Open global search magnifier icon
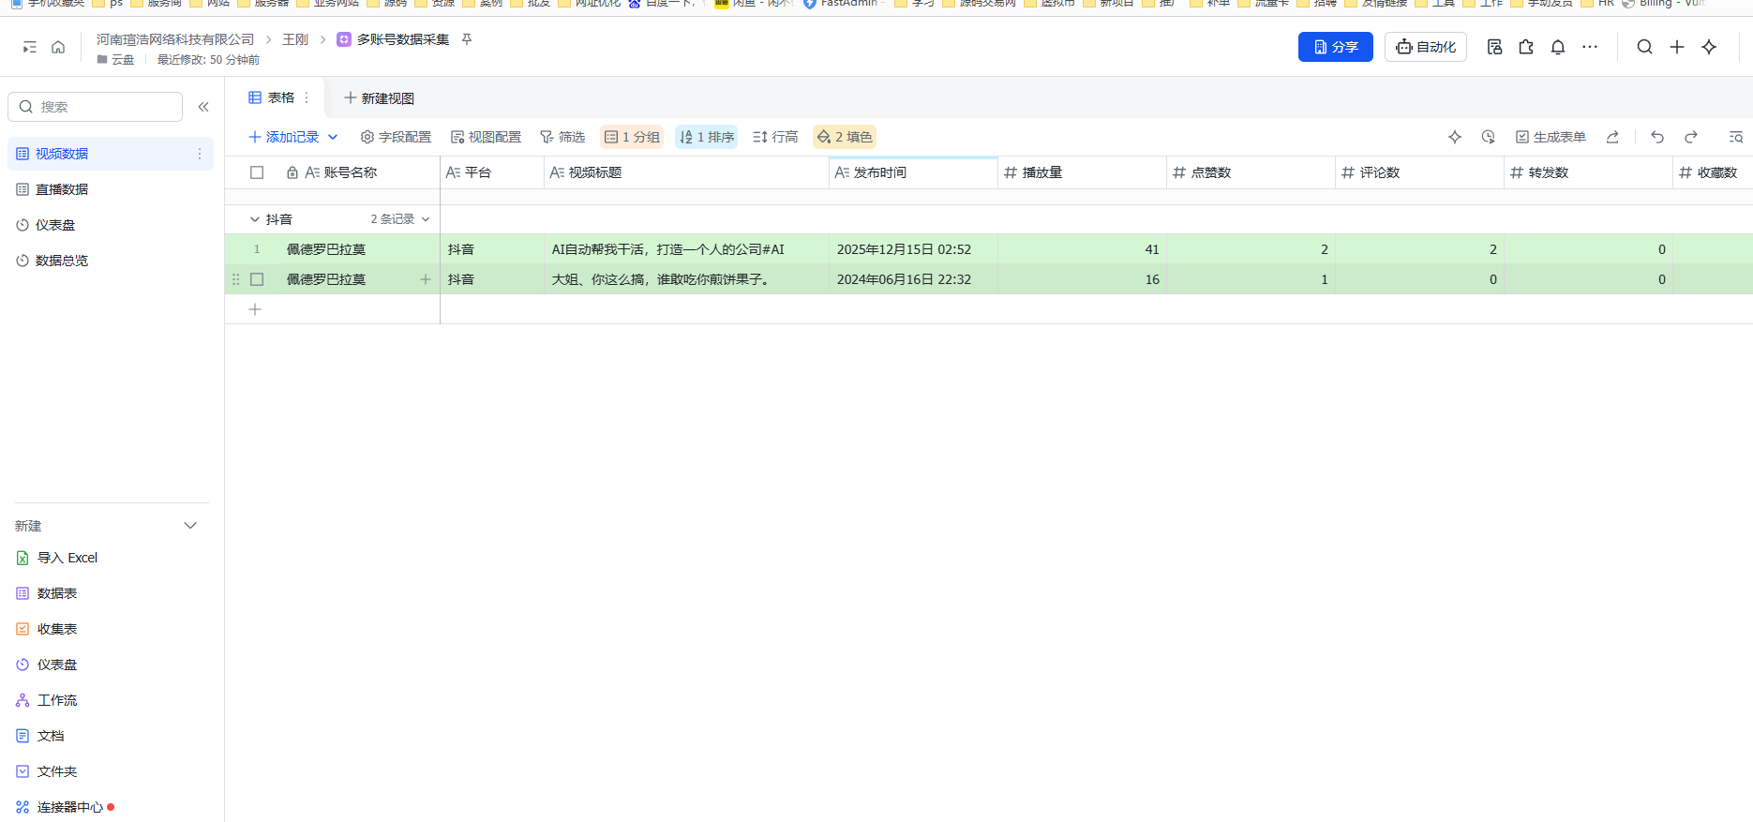Viewport: 1753px width, 822px height. point(1644,47)
